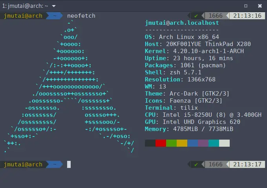Image resolution: width=267 pixels, height=188 pixels.
Task: Click the green color block in the palette
Action: [171, 143]
